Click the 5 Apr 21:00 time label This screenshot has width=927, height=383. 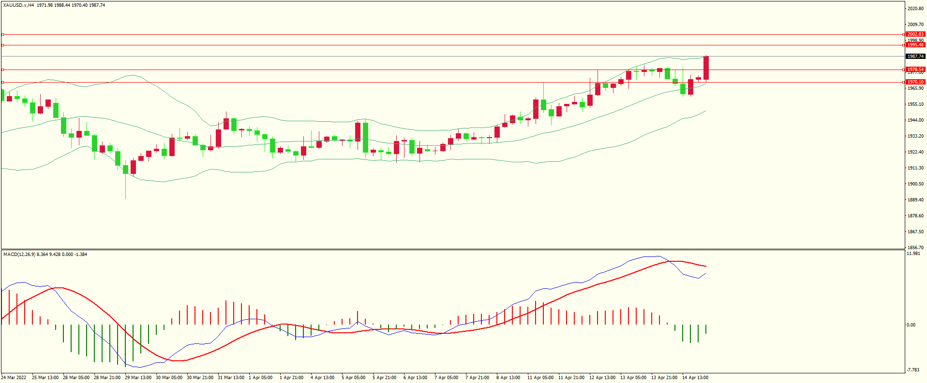pyautogui.click(x=384, y=378)
